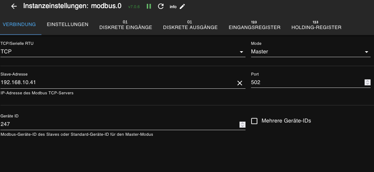This screenshot has width=374, height=172.
Task: Go to the Eingangsregister tab
Action: [254, 25]
